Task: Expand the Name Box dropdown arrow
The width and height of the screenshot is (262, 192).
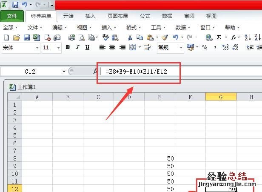Action: (64, 72)
